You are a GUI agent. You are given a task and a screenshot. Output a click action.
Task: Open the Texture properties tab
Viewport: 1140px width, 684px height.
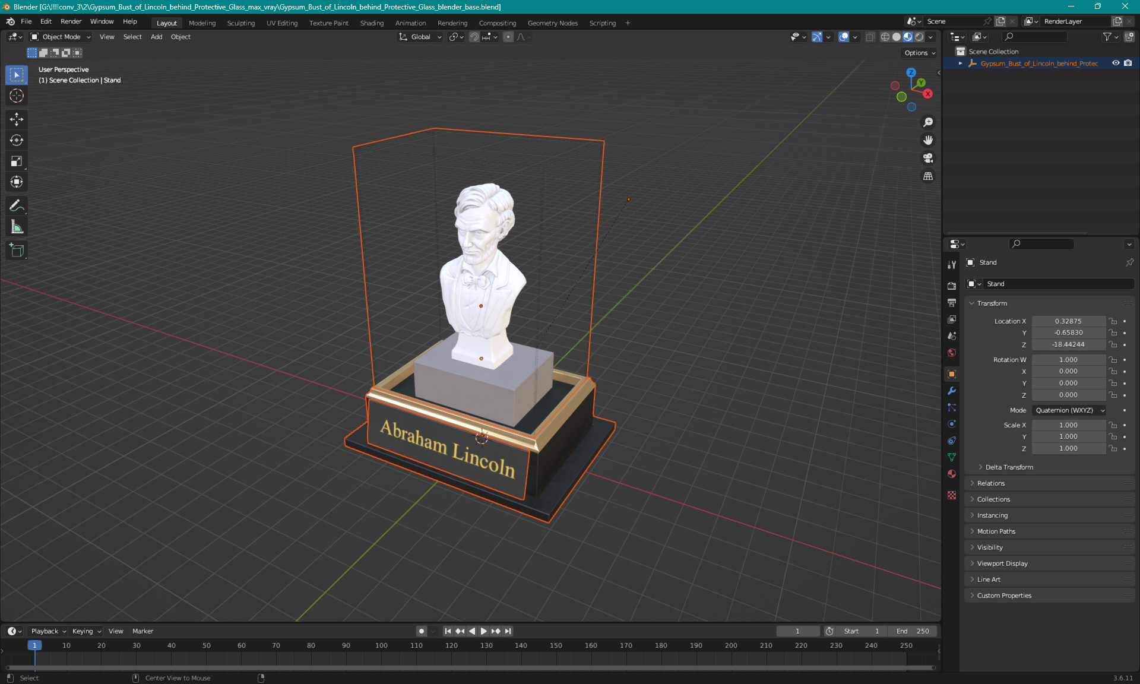tap(952, 495)
